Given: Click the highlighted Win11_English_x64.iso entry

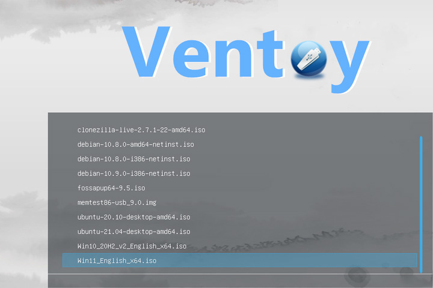Looking at the screenshot, I should coord(240,260).
